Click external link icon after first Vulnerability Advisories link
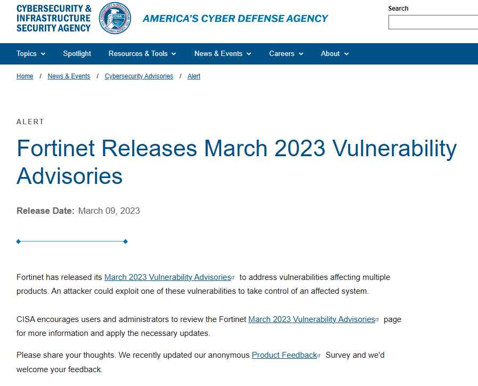Image resolution: width=478 pixels, height=386 pixels. tap(233, 278)
